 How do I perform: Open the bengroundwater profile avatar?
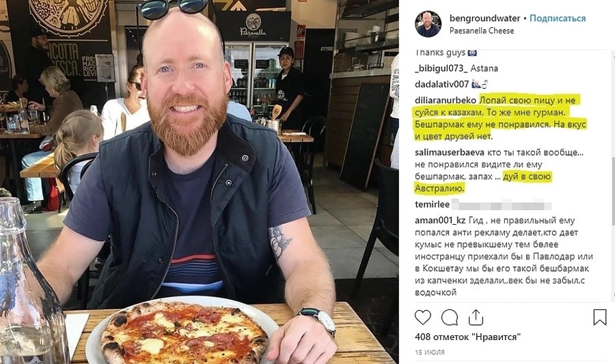pyautogui.click(x=428, y=24)
